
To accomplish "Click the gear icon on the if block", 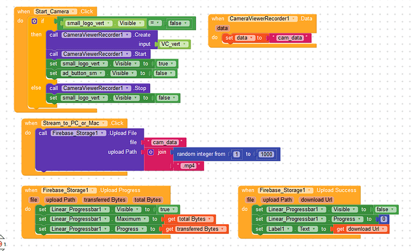I will [x=34, y=21].
